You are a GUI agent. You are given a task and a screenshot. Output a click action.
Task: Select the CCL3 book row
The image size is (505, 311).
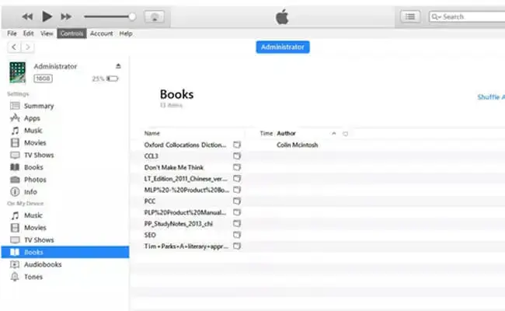click(x=151, y=156)
